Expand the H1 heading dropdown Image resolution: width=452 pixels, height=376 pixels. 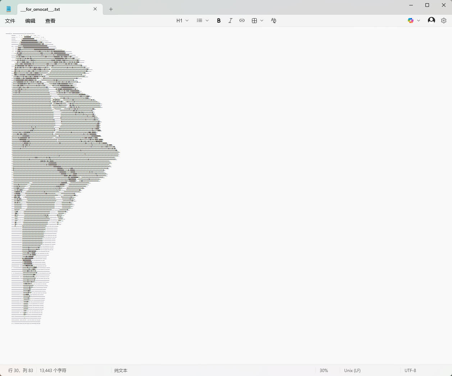click(x=182, y=21)
